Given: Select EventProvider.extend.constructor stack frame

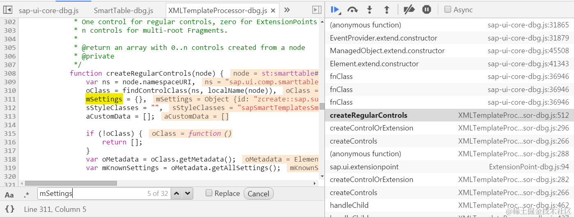Looking at the screenshot, I should (449, 38).
